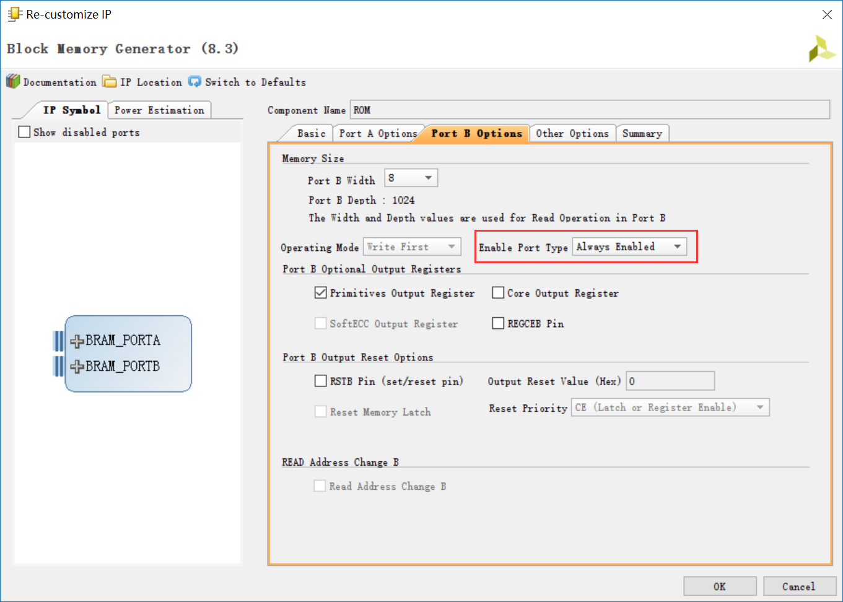Viewport: 843px width, 602px height.
Task: Open the Operating Mode dropdown
Action: pyautogui.click(x=412, y=246)
